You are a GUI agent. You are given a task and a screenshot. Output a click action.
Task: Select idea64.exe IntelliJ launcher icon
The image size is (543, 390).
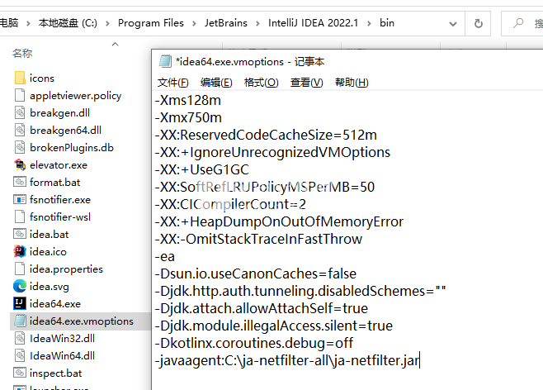[20, 303]
